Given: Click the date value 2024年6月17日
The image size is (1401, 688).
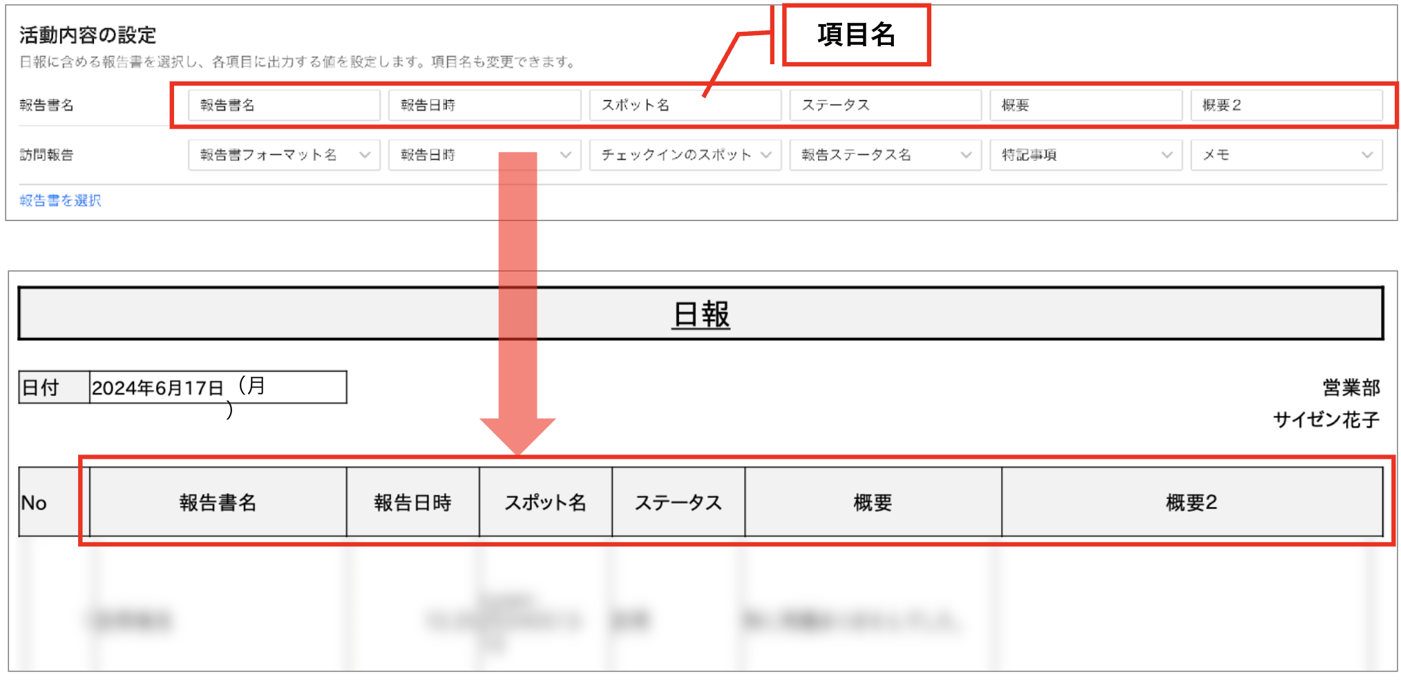Looking at the screenshot, I should coord(158,388).
